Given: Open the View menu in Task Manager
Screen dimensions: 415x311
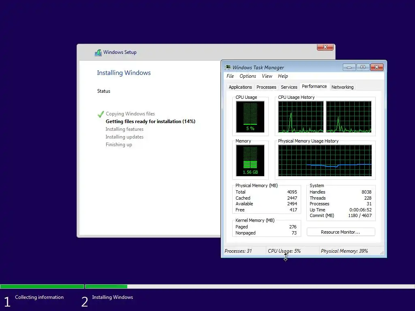Looking at the screenshot, I should click(267, 76).
